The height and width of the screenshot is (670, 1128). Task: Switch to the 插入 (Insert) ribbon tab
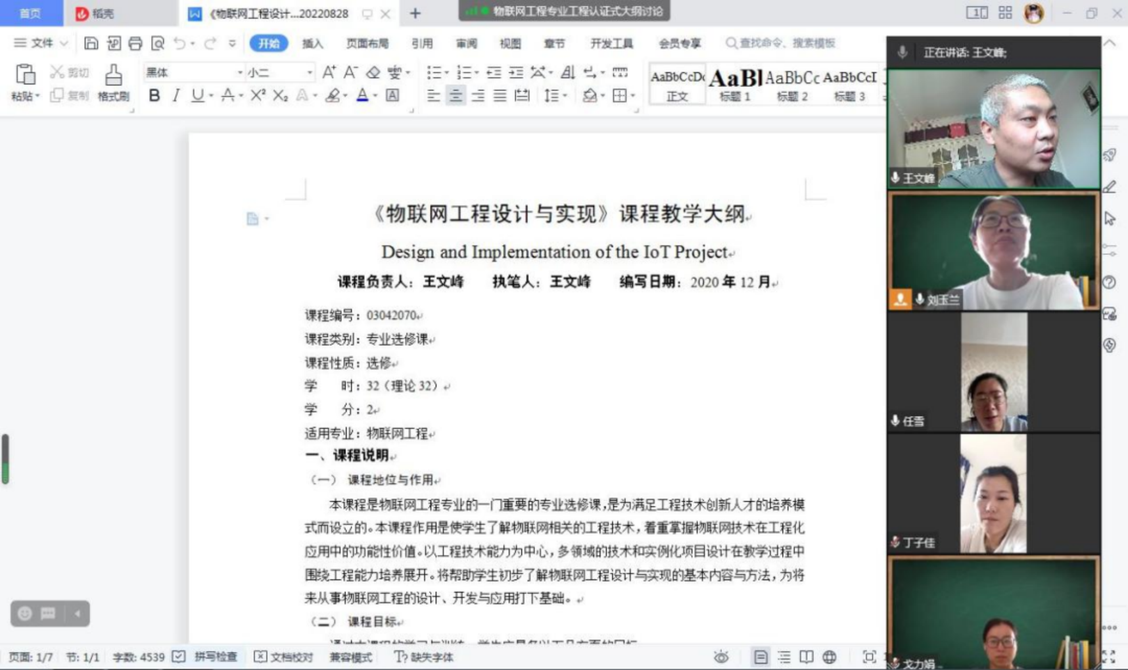pos(313,43)
